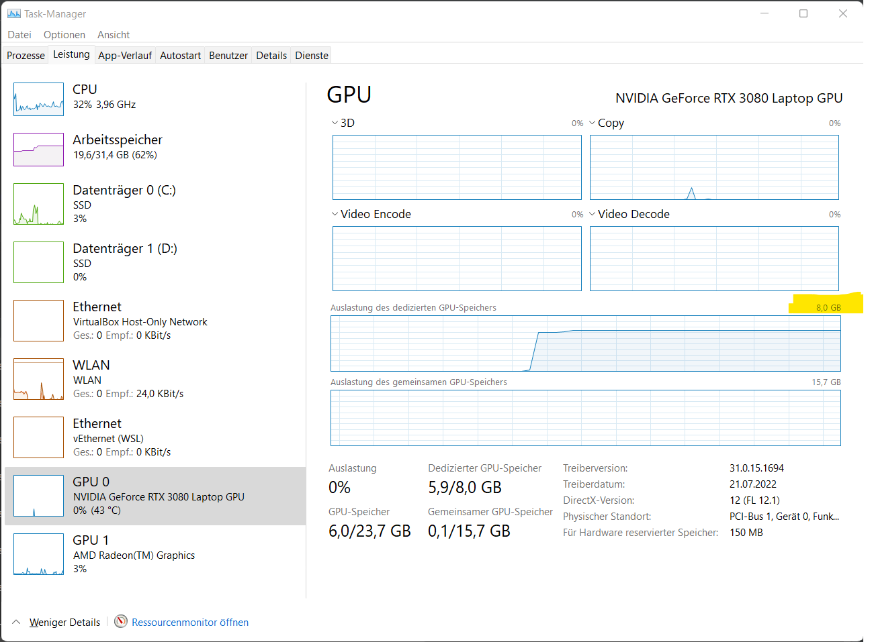The width and height of the screenshot is (874, 642).
Task: Select the vEthernet (WSL) mini graph
Action: pos(38,437)
